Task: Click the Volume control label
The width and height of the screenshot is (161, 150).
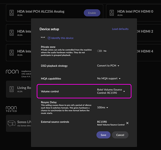Action: coord(50,91)
